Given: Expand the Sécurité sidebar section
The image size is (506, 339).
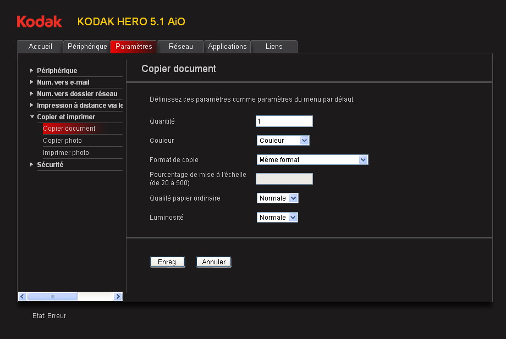Looking at the screenshot, I should 50,165.
